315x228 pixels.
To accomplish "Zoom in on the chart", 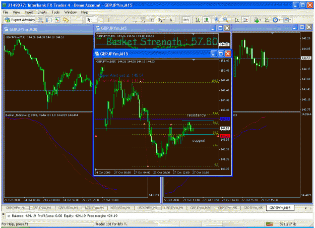I will pyautogui.click(x=217, y=20).
